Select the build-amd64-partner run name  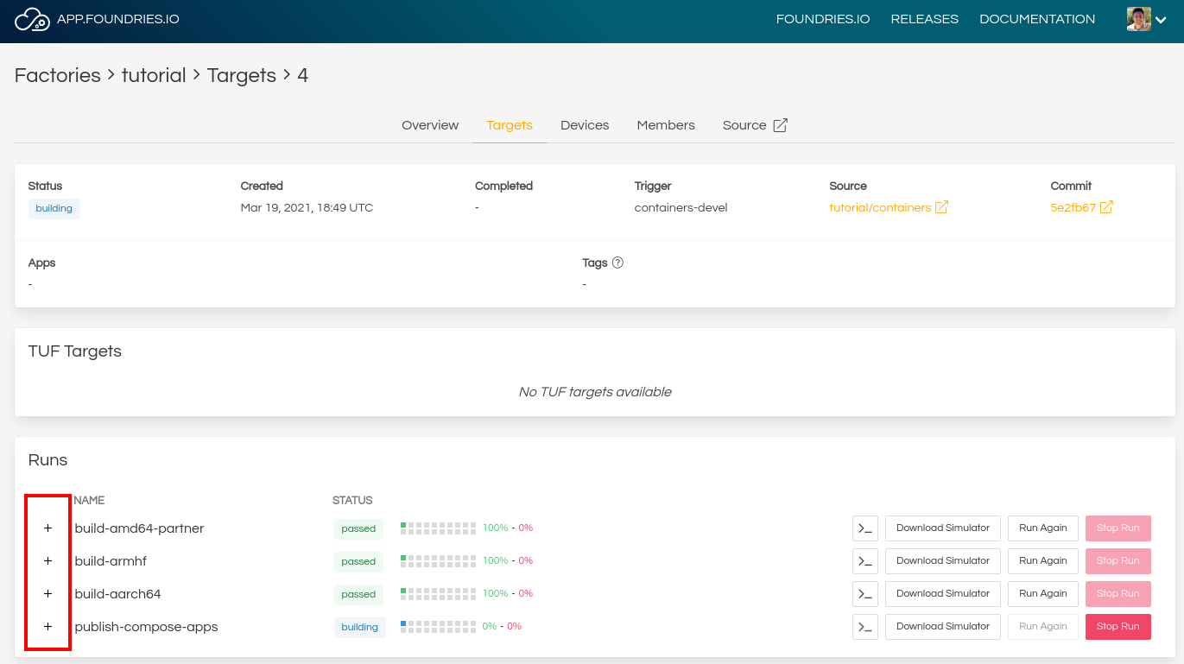coord(139,528)
